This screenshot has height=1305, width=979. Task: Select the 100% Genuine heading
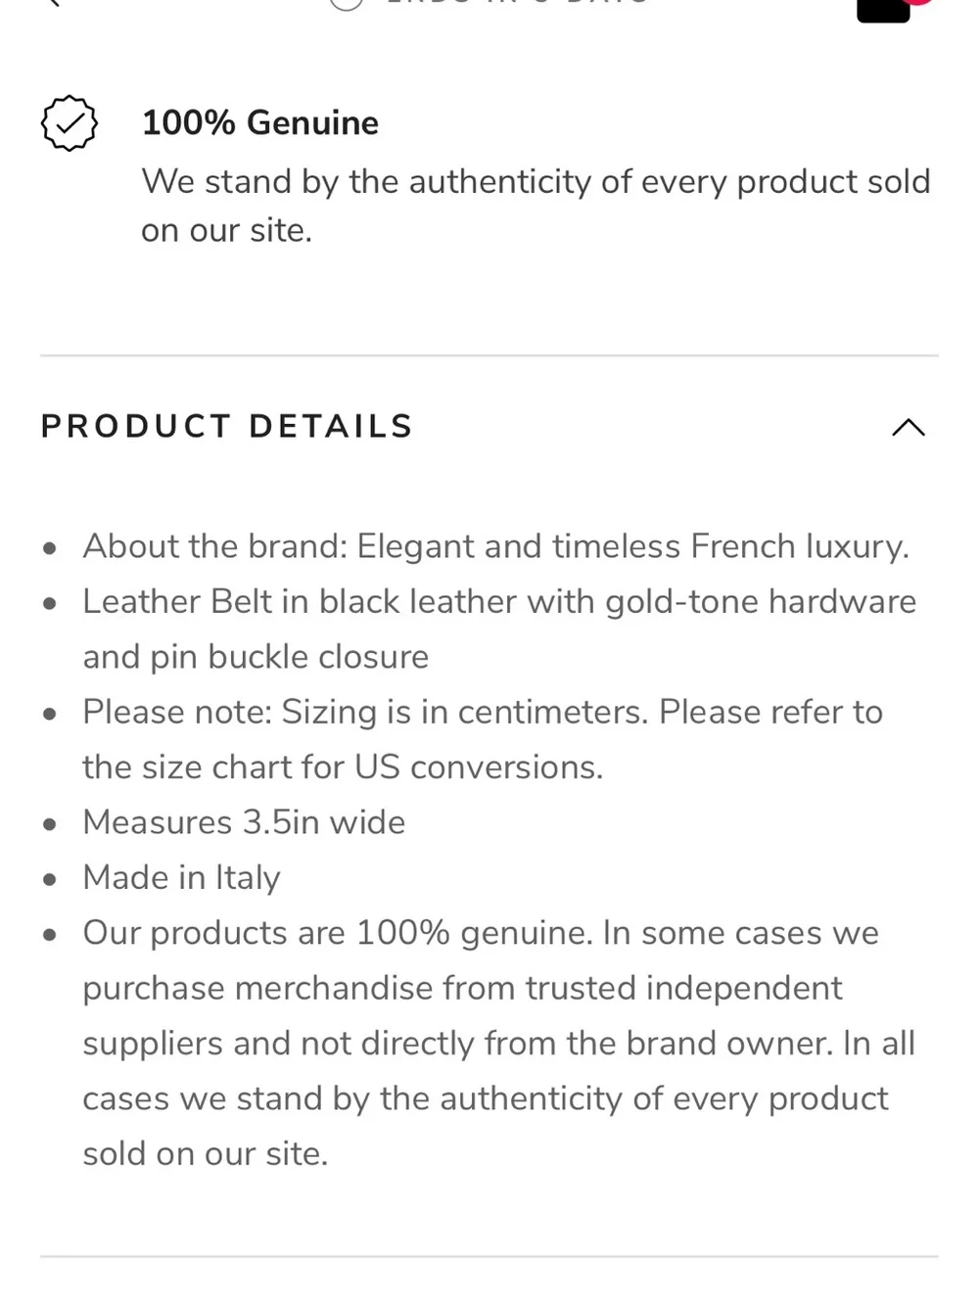click(x=260, y=123)
